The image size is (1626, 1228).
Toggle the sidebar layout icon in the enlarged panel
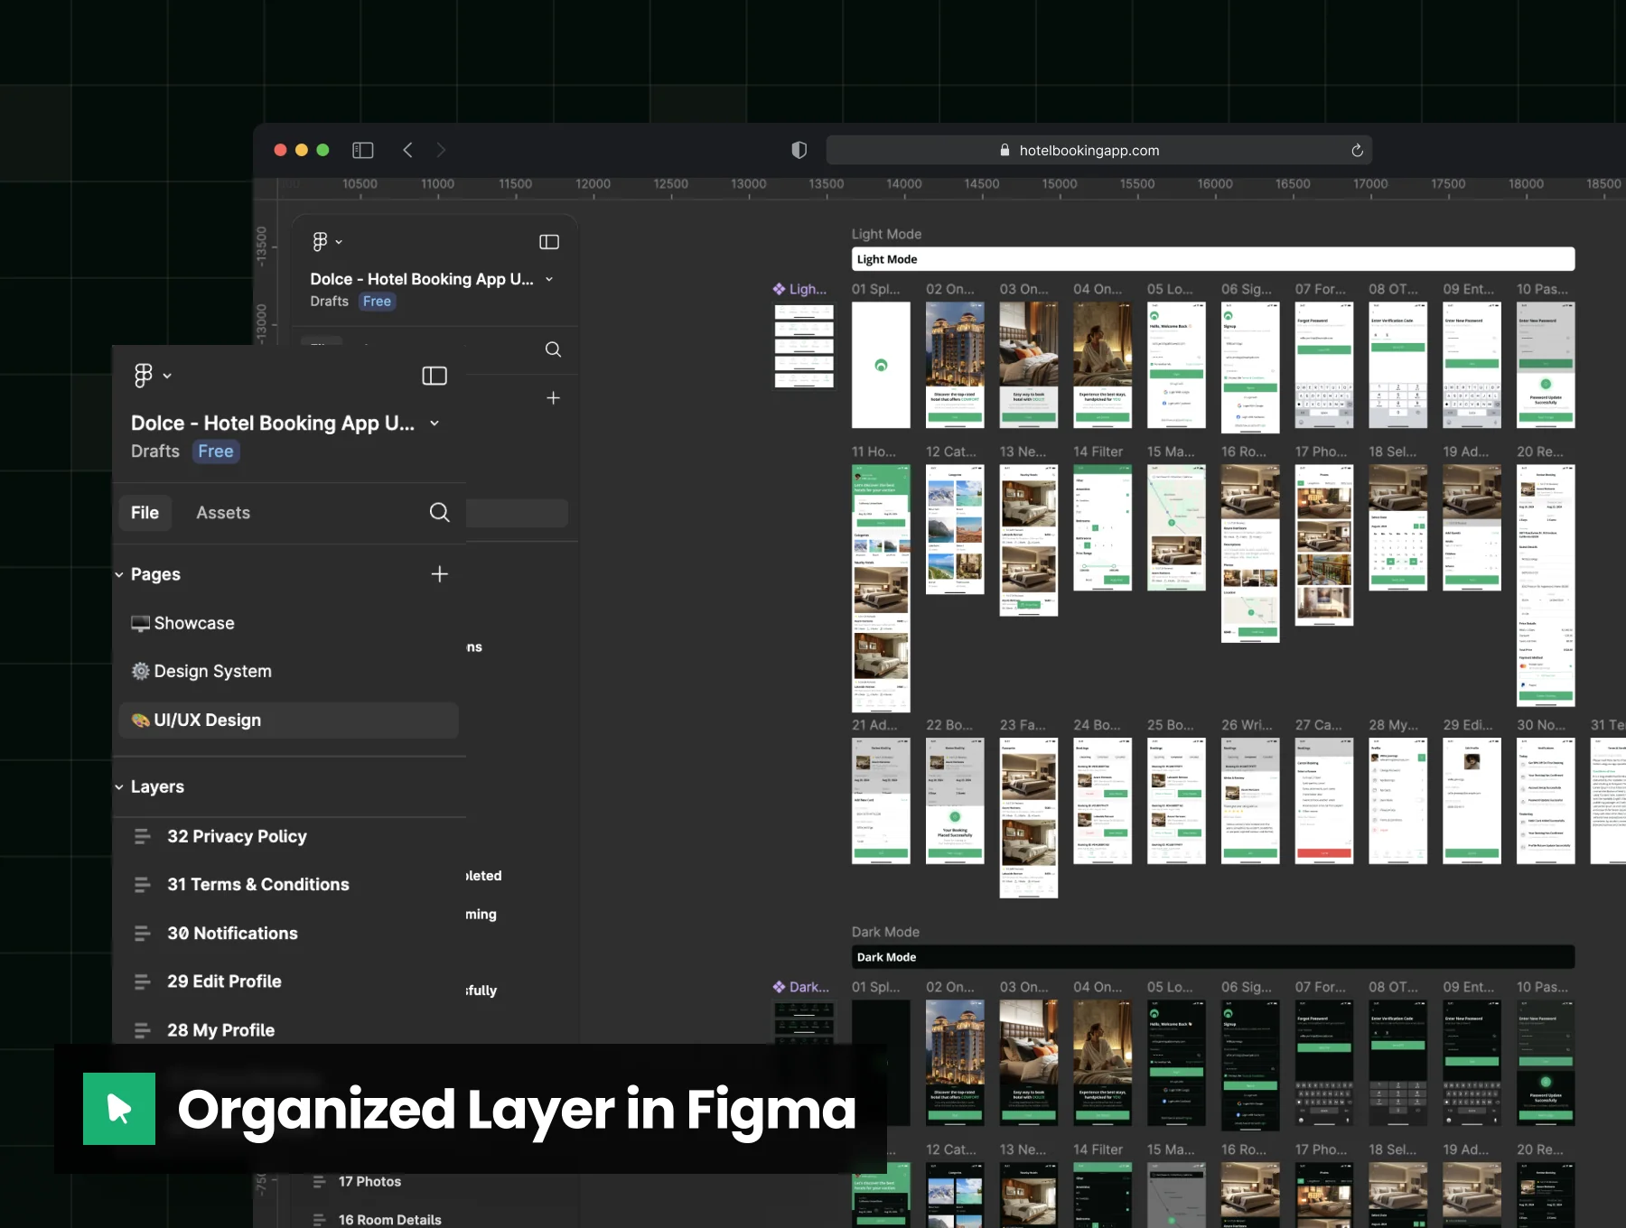pyautogui.click(x=435, y=376)
